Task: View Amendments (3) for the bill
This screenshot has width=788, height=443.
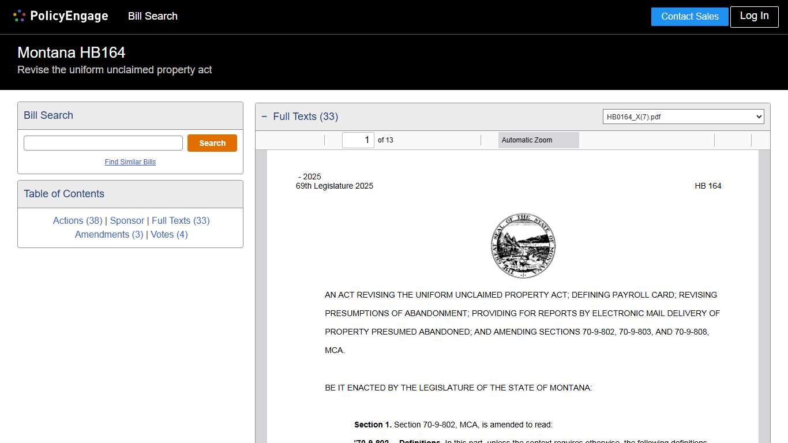Action: click(109, 234)
